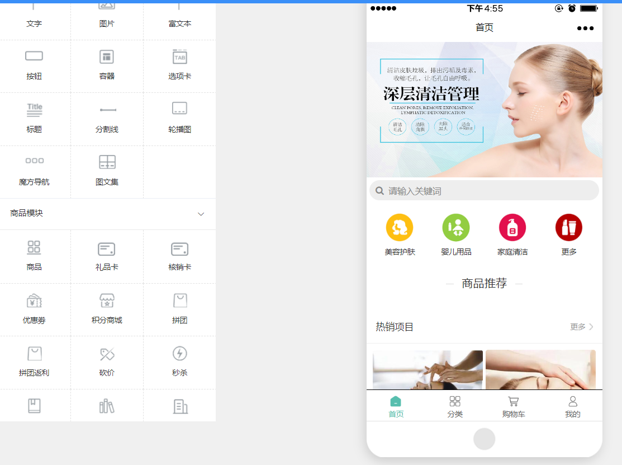This screenshot has width=622, height=465.
Task: Choose the 魔方导航 navigation component
Action: click(34, 172)
